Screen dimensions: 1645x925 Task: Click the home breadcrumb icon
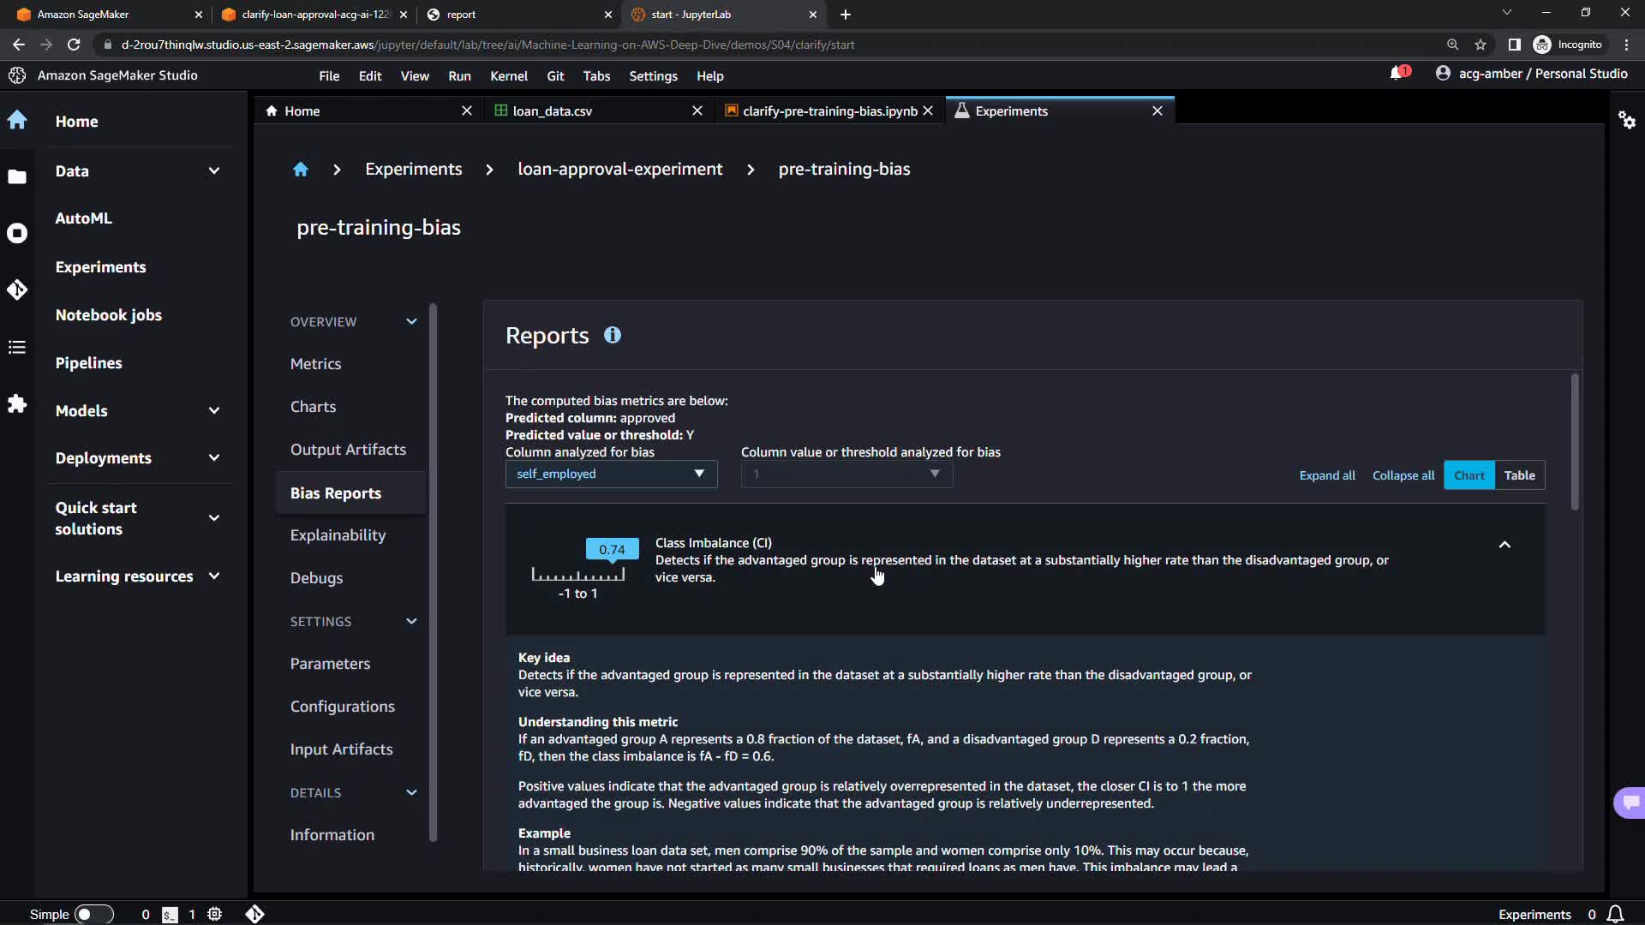point(300,170)
